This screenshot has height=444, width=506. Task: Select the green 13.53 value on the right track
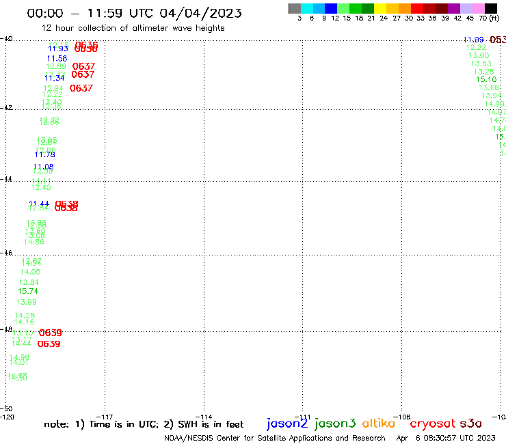[x=481, y=64]
